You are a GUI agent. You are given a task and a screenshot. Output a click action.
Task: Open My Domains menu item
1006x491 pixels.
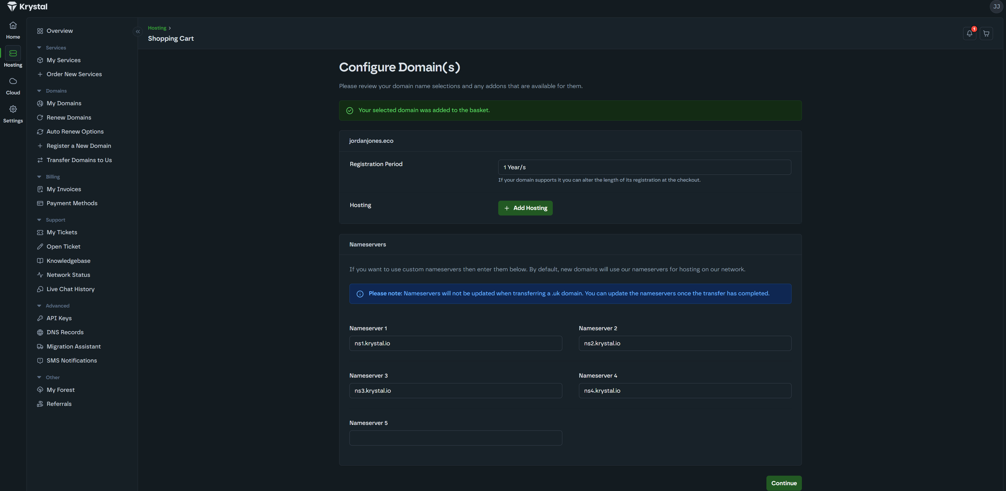coord(64,103)
